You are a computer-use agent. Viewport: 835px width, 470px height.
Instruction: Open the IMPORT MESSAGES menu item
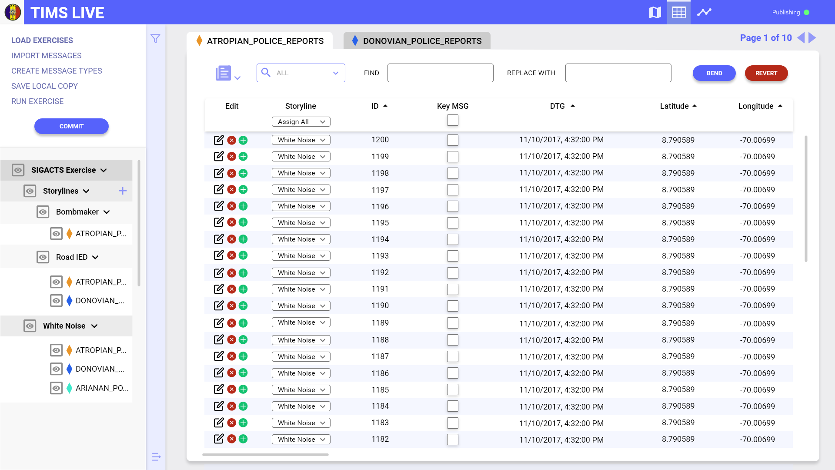pos(47,56)
